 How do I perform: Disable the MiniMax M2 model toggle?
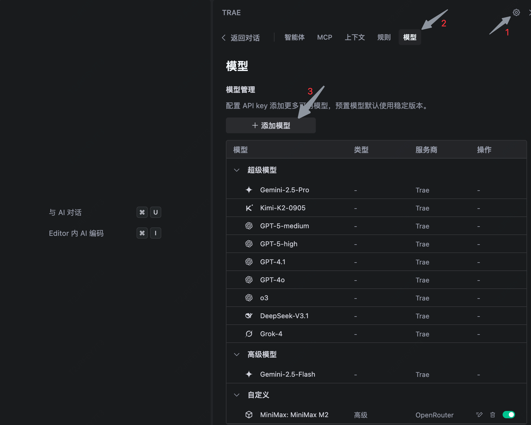509,415
